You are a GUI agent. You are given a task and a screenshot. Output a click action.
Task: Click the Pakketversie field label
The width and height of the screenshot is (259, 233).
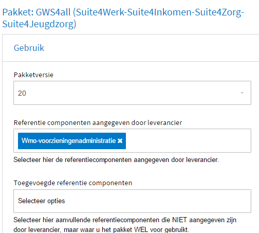pos(33,75)
